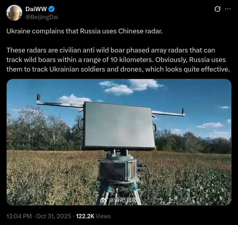
Task: Click the radar's left antenna arm tip
Action: [x=39, y=97]
